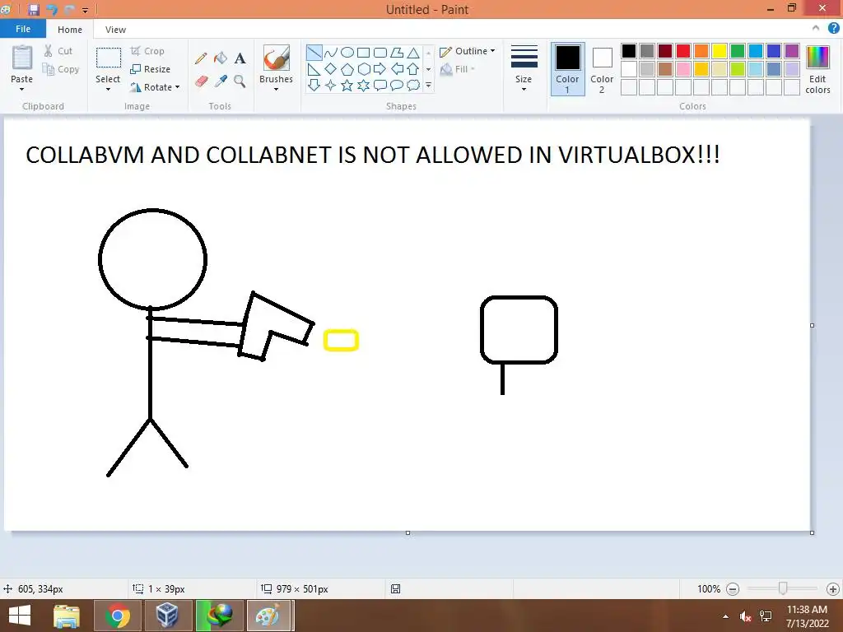The width and height of the screenshot is (843, 632).
Task: Open the Paste dropdown arrow
Action: click(22, 89)
